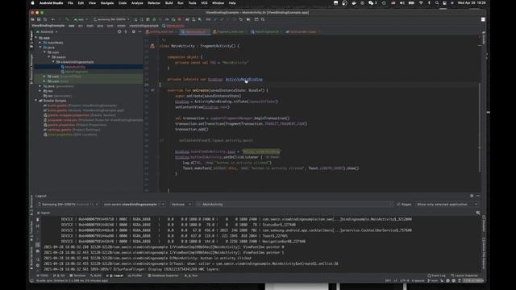Click the Back navigation arrow in the toolbar
The width and height of the screenshot is (516, 290).
[x=52, y=19]
